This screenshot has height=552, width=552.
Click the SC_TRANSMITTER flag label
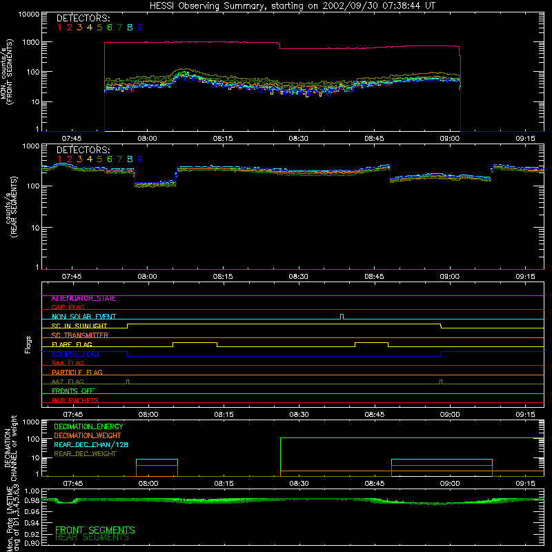point(79,335)
